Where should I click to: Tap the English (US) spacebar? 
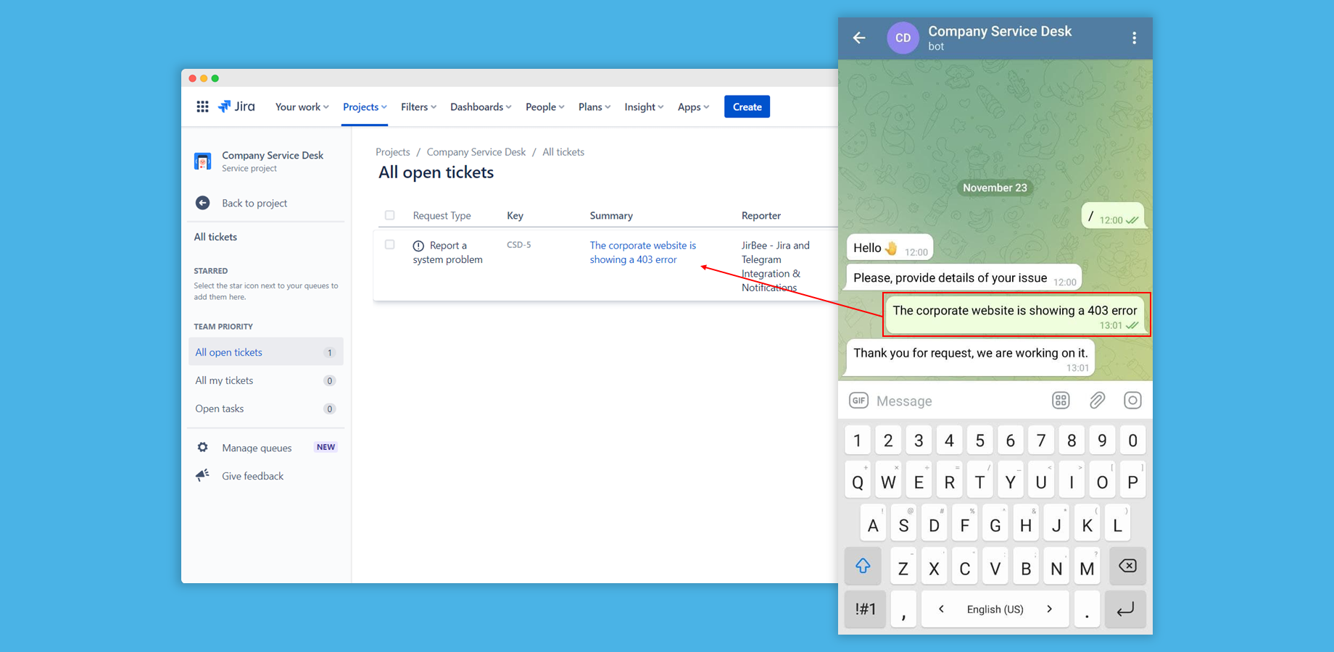coord(995,609)
